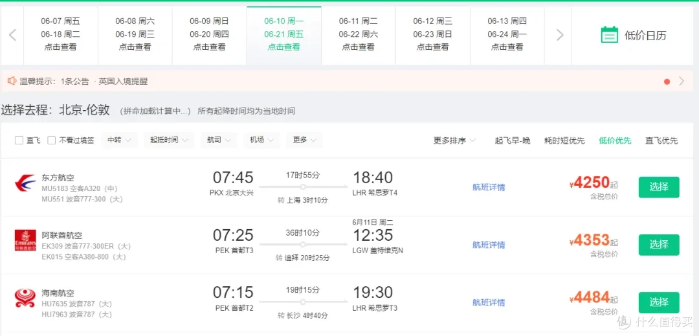The image size is (699, 336).
Task: Click the 转 上海 3时10分 transfer info
Action: coord(303,201)
